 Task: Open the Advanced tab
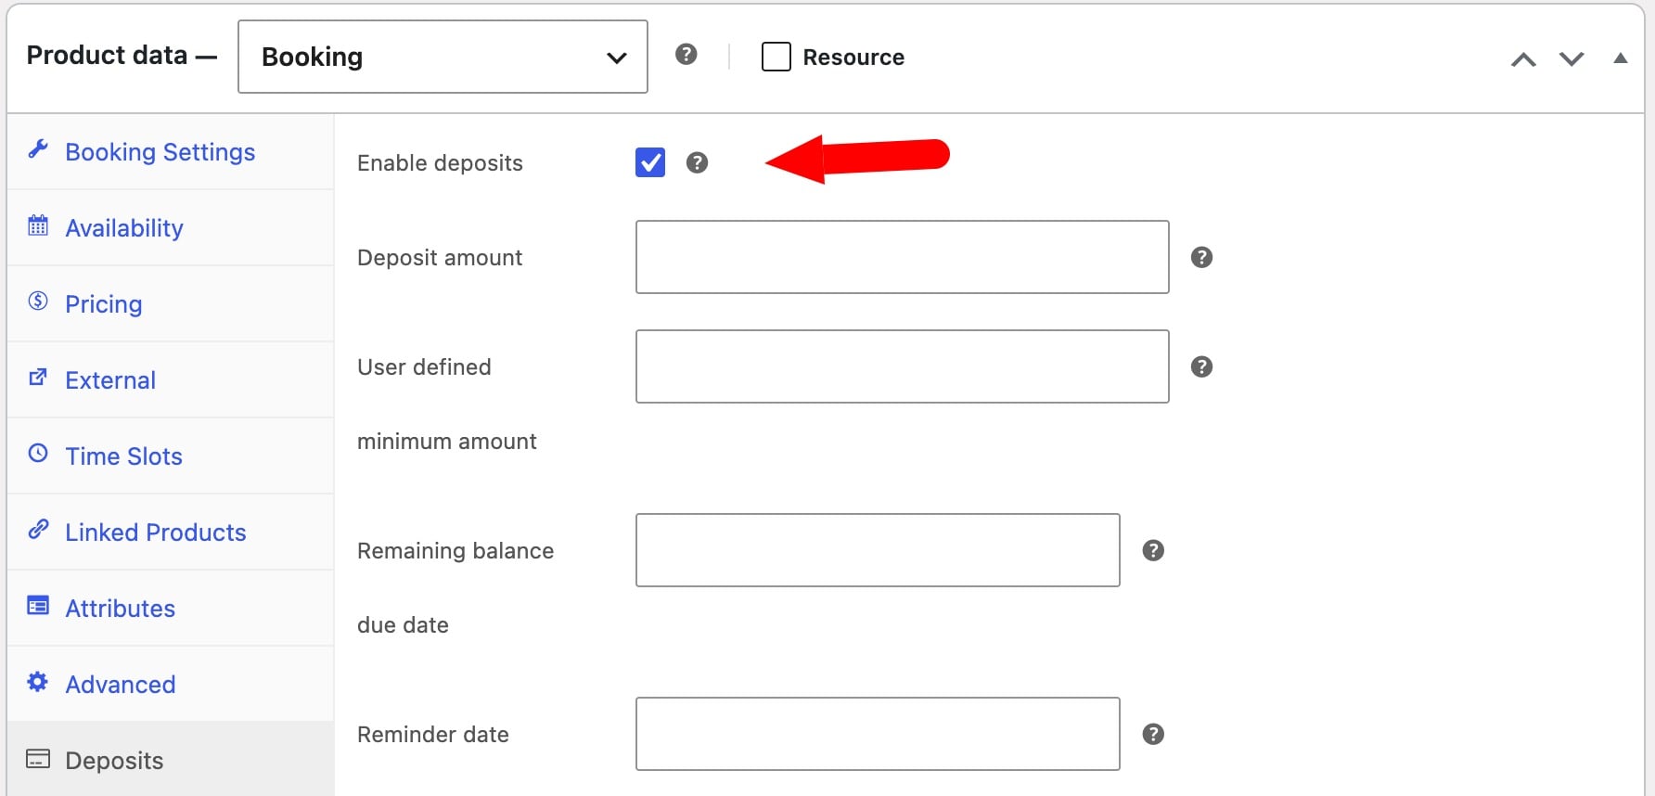tap(171, 685)
